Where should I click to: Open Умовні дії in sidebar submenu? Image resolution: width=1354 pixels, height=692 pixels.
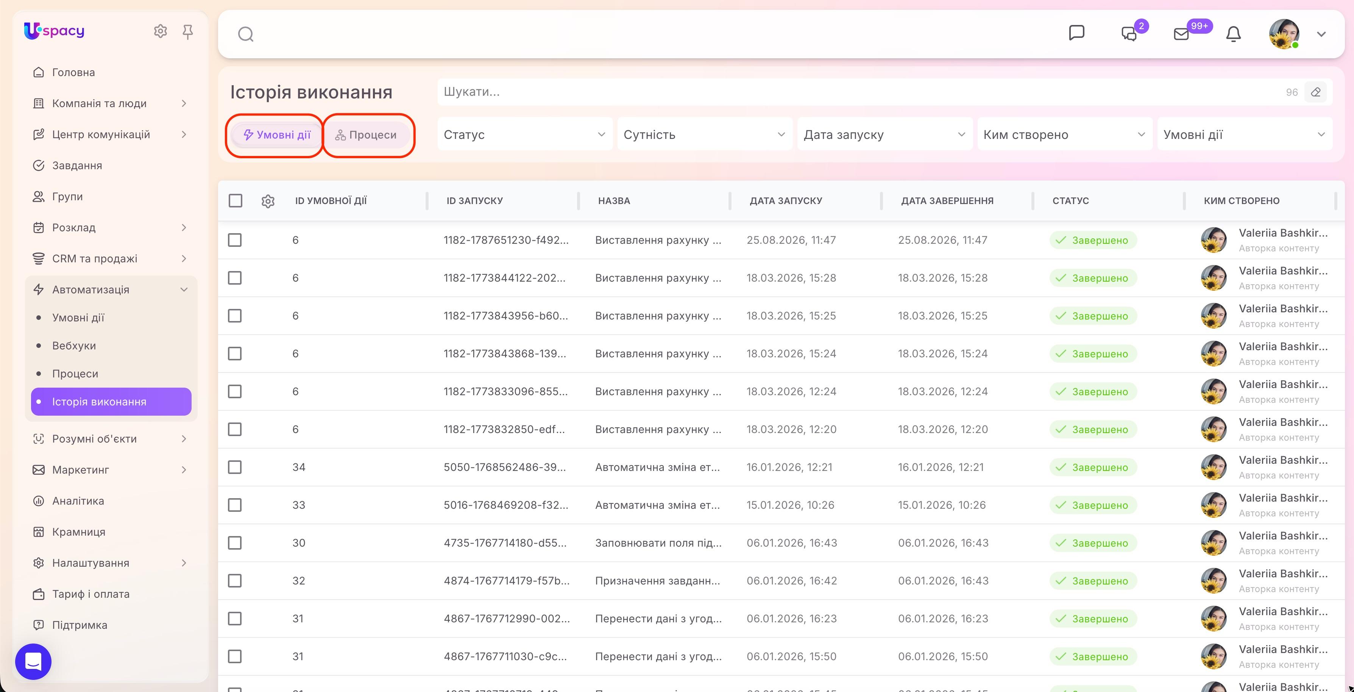pos(111,317)
